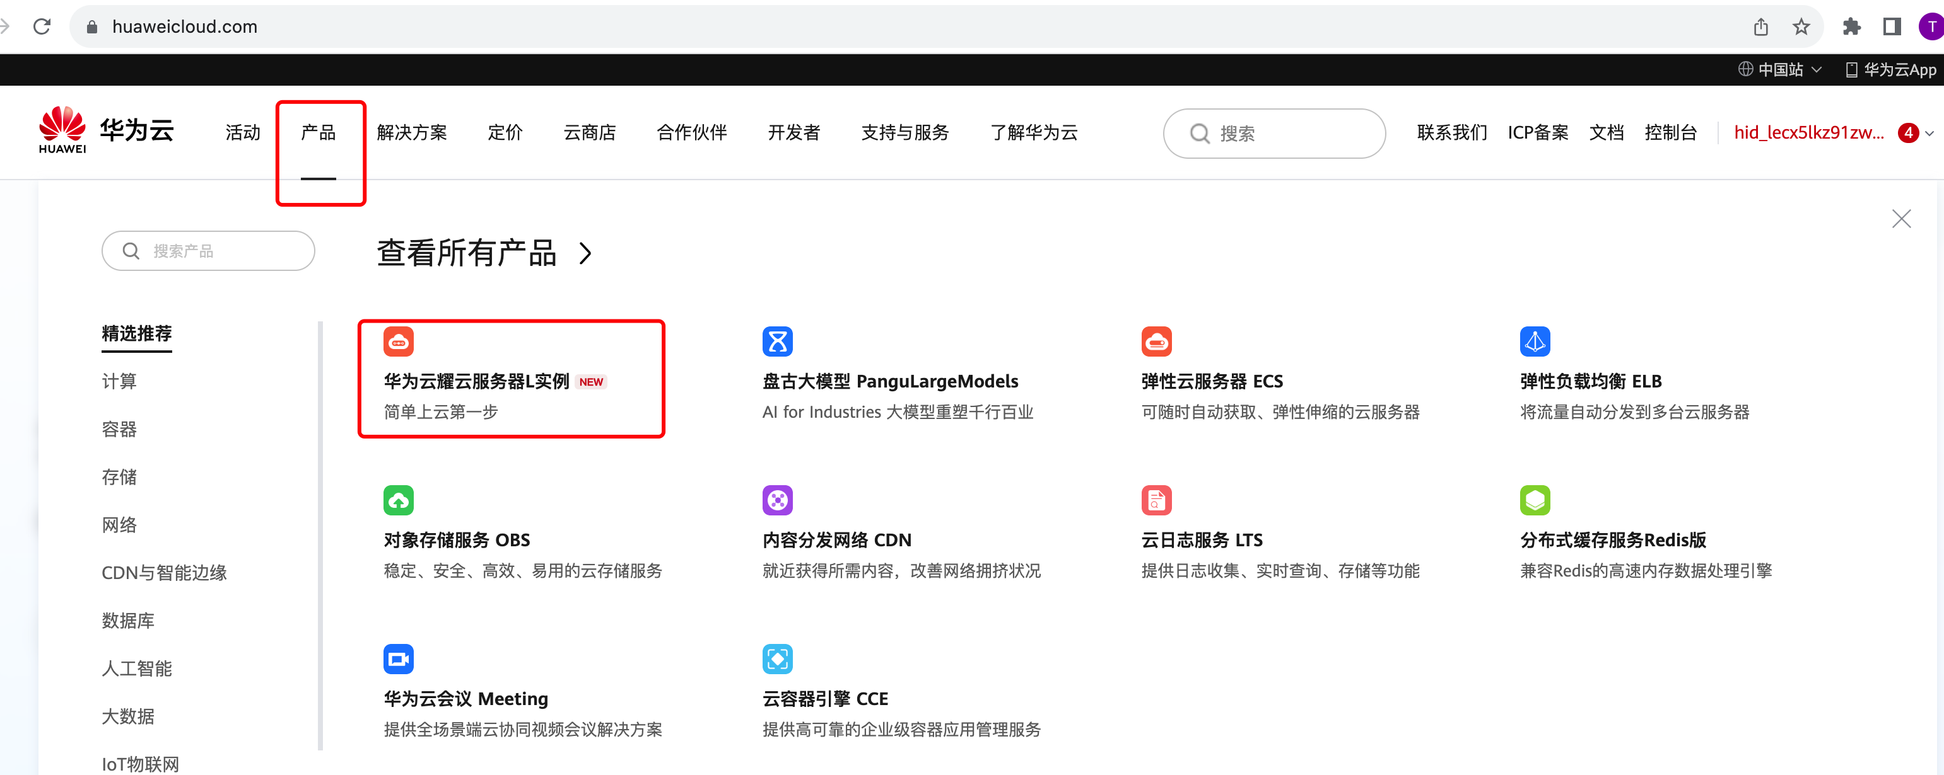Select the 存储 category
The height and width of the screenshot is (775, 1944).
pos(119,477)
